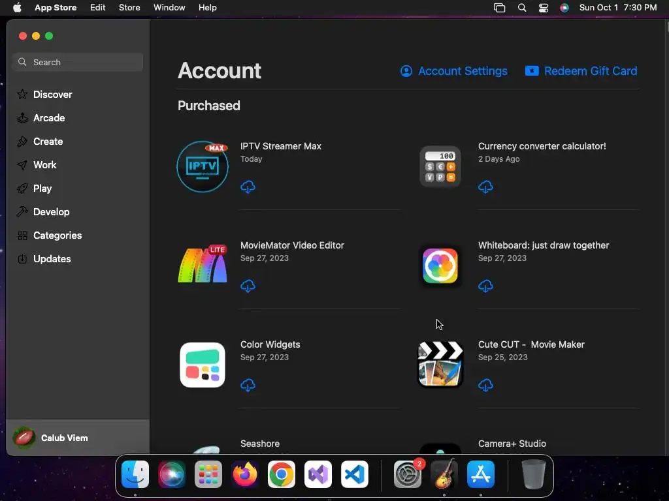The height and width of the screenshot is (501, 669).
Task: Open the MovieMator Lite app icon
Action: (203, 264)
